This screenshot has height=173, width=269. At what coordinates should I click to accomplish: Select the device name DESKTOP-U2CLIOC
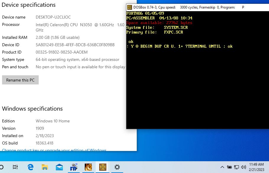tap(53, 17)
